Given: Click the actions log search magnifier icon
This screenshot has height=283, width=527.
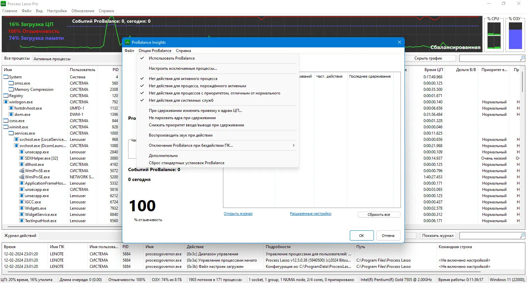Looking at the screenshot, I should coord(522,236).
